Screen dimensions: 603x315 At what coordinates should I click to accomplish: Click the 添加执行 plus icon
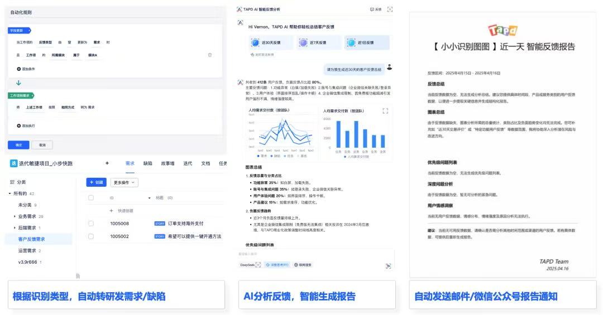pos(18,125)
